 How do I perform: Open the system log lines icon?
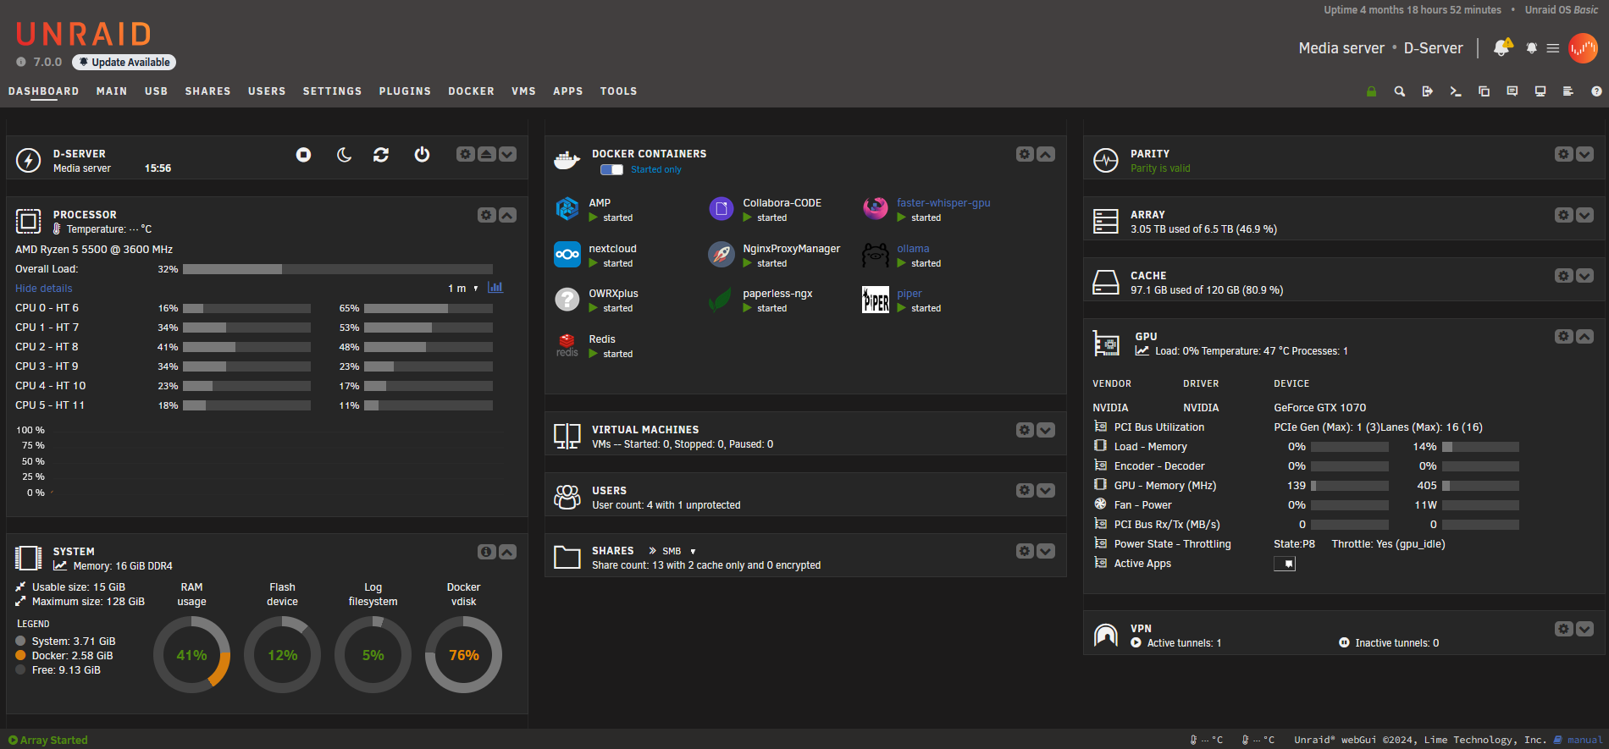tap(1568, 91)
